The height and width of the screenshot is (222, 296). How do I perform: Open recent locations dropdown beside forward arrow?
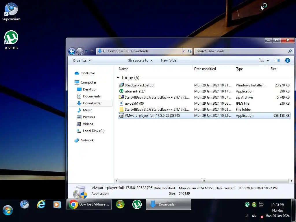86,51
